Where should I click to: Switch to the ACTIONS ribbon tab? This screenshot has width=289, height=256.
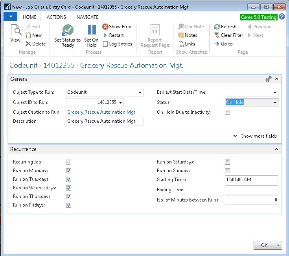[56, 17]
